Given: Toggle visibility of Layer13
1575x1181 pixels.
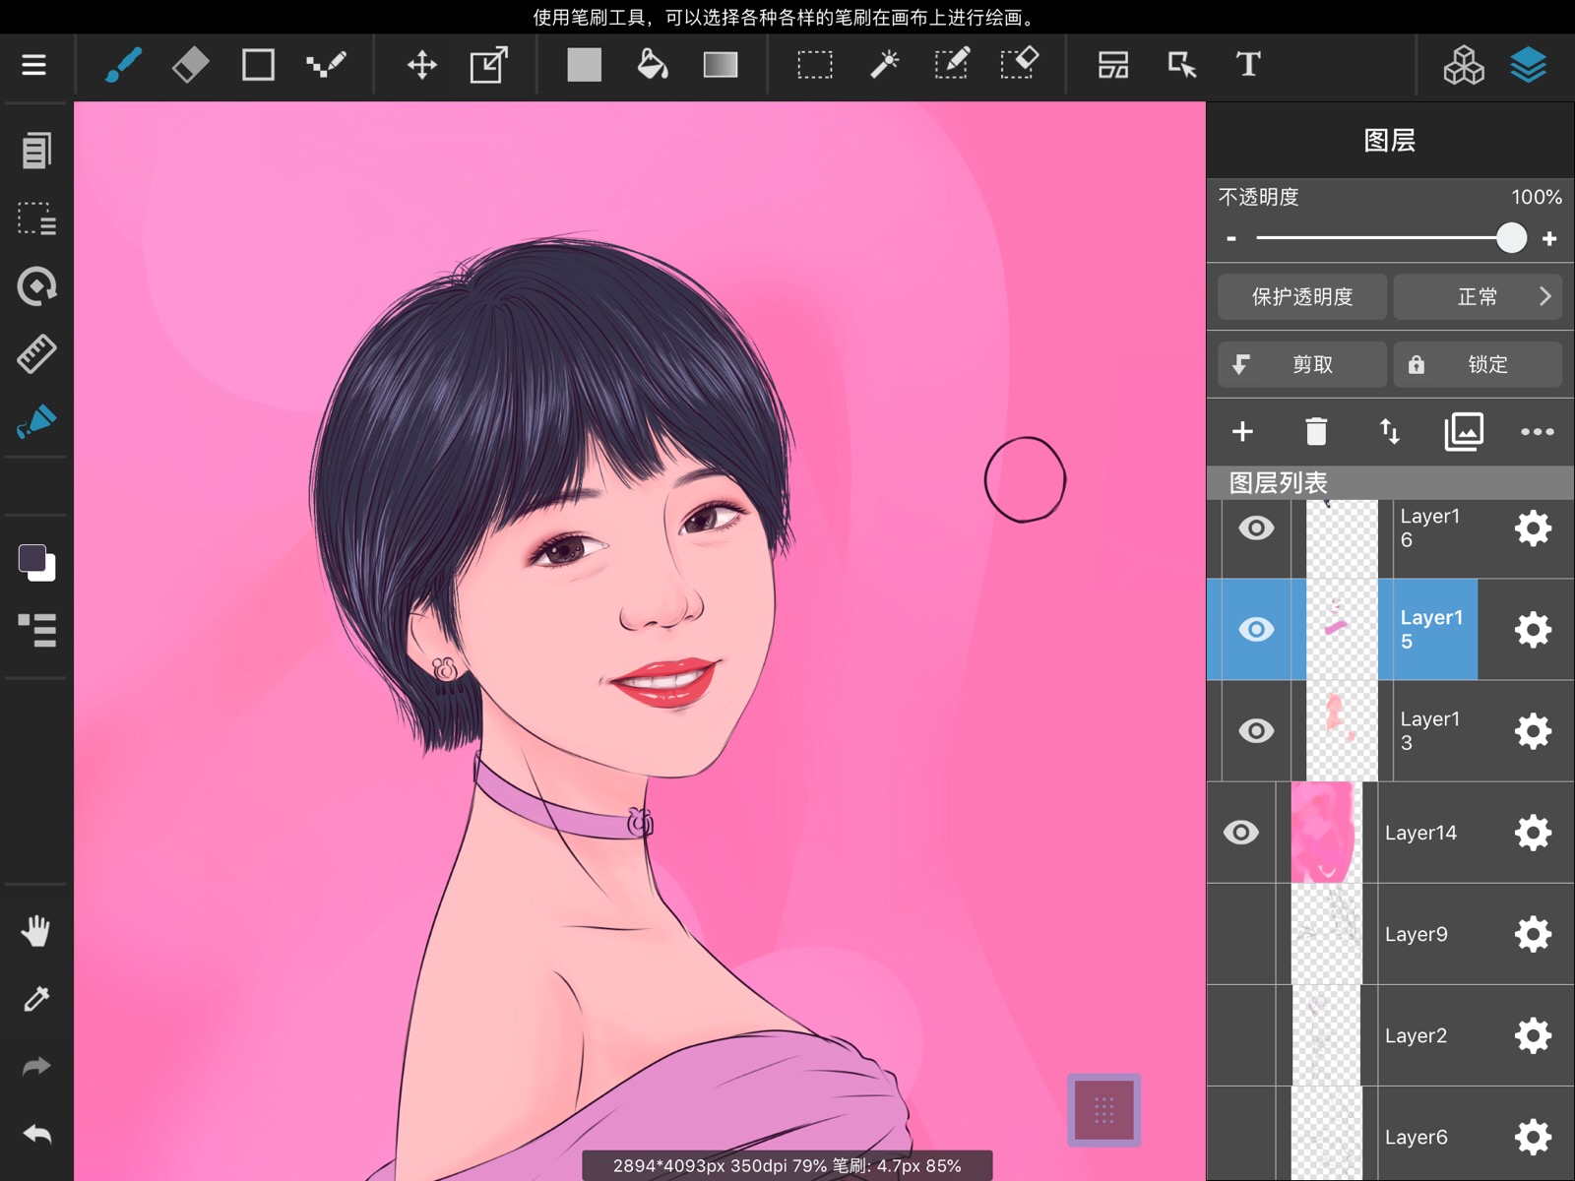Looking at the screenshot, I should click(1256, 730).
